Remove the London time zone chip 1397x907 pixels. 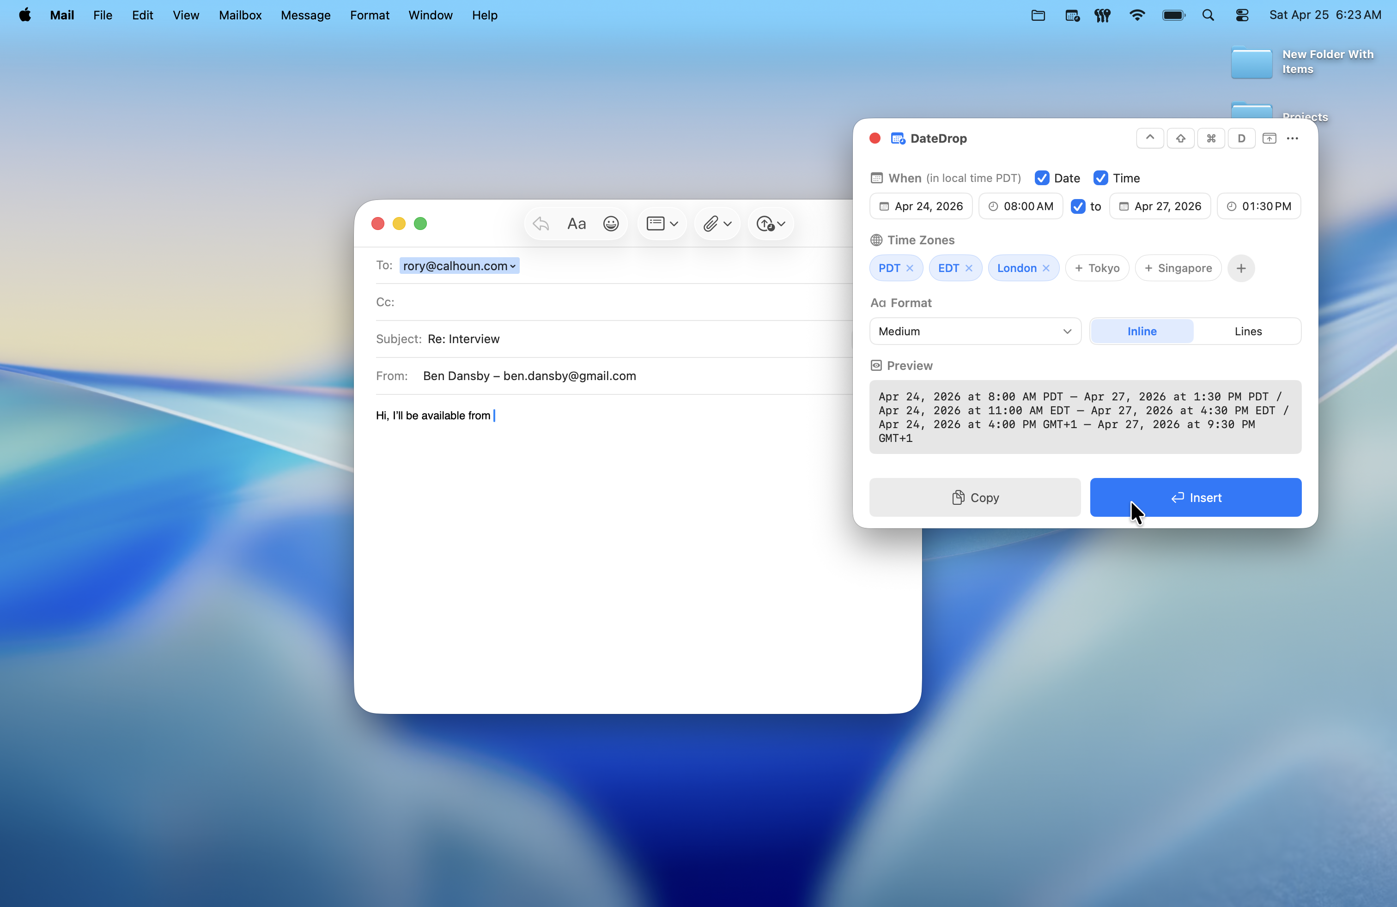[1047, 268]
